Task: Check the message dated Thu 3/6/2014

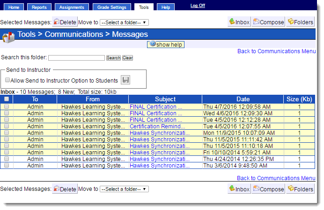Action: (x=7, y=165)
